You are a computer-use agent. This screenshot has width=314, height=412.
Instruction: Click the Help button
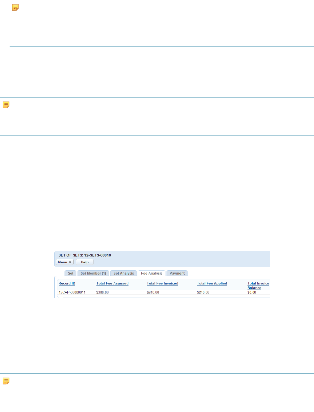click(x=85, y=262)
